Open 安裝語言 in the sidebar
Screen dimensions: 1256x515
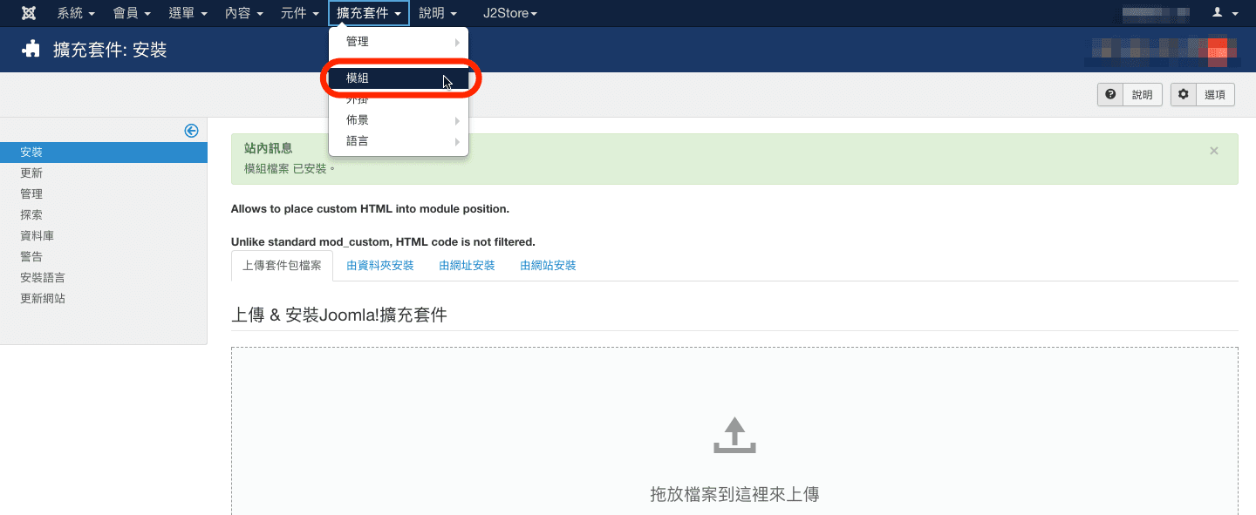43,278
